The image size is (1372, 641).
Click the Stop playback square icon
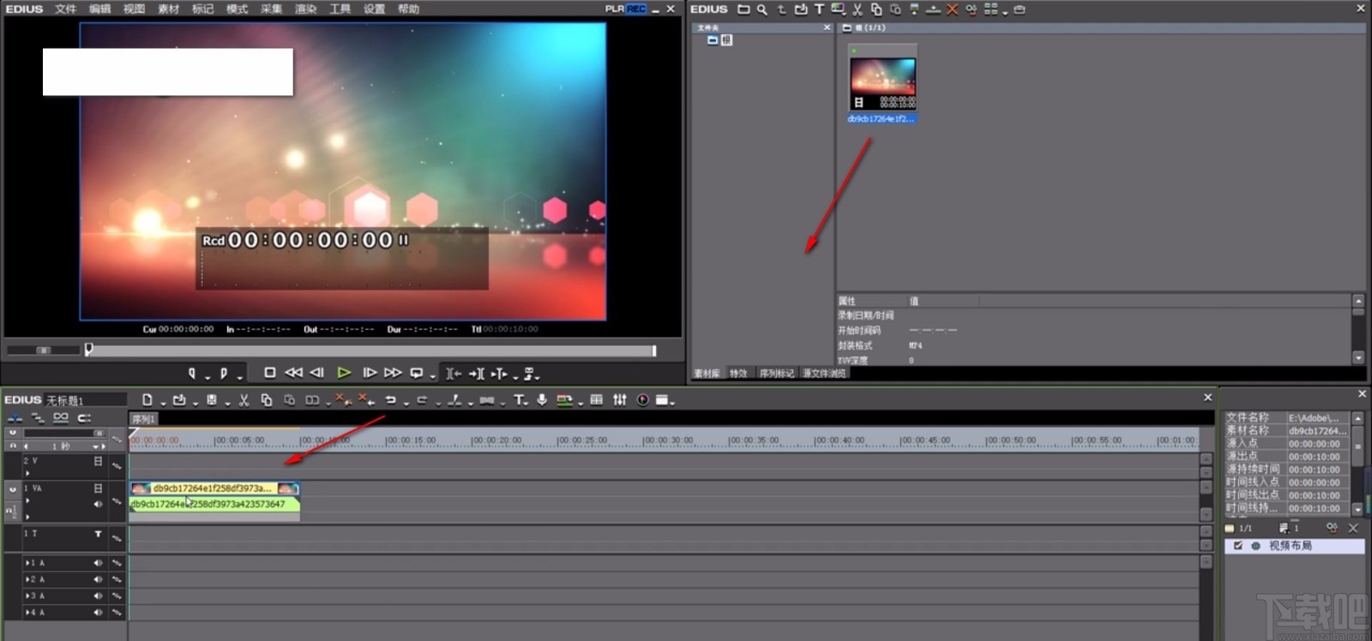pos(269,373)
